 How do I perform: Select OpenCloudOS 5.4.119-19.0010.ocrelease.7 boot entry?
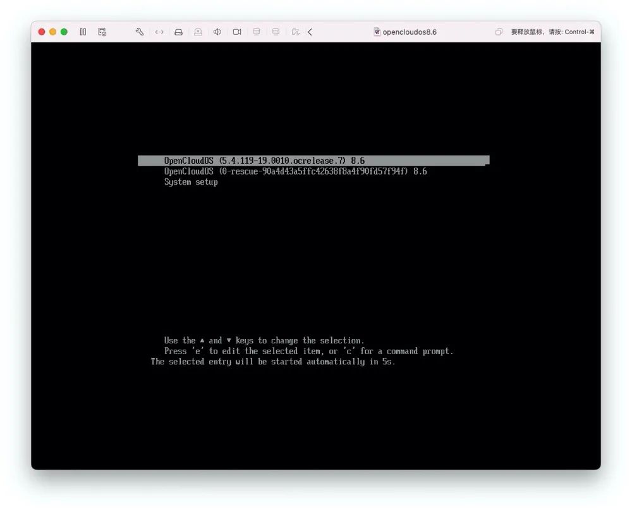[x=264, y=161]
